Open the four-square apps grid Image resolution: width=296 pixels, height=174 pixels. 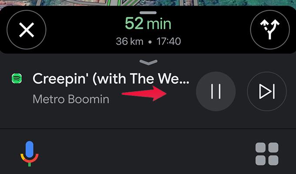coord(267,154)
